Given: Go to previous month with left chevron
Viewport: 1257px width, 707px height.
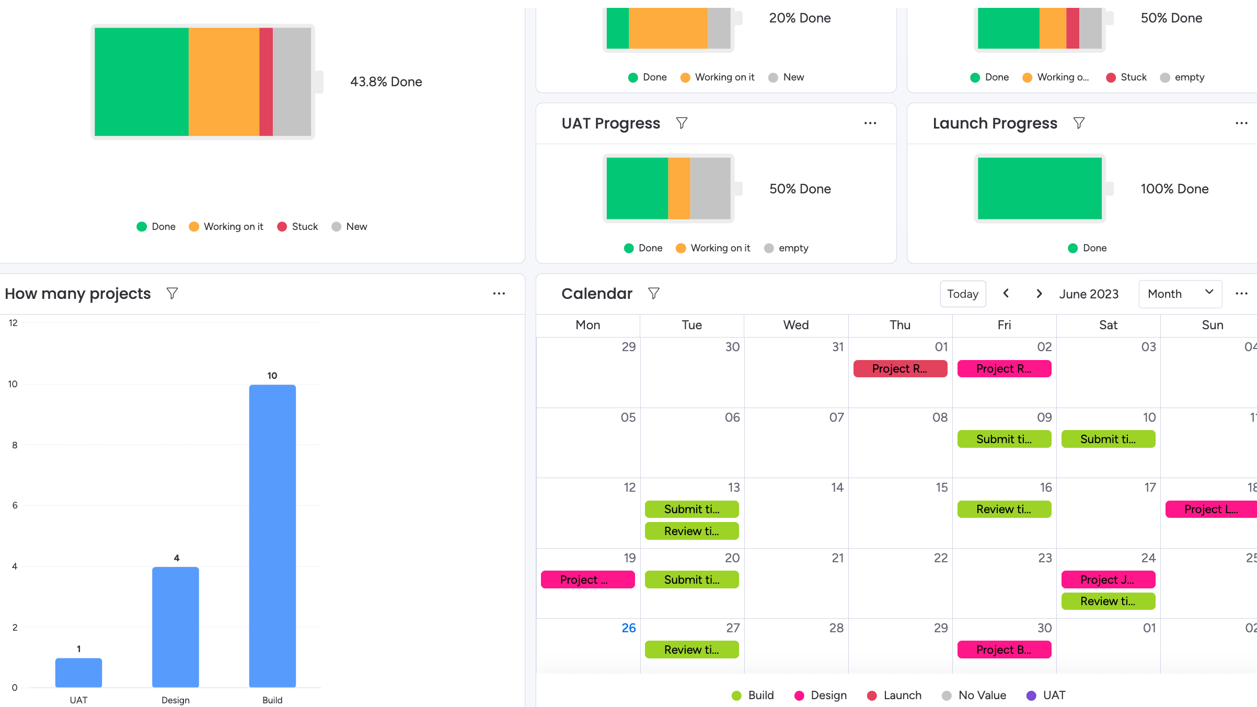Looking at the screenshot, I should (x=1006, y=294).
